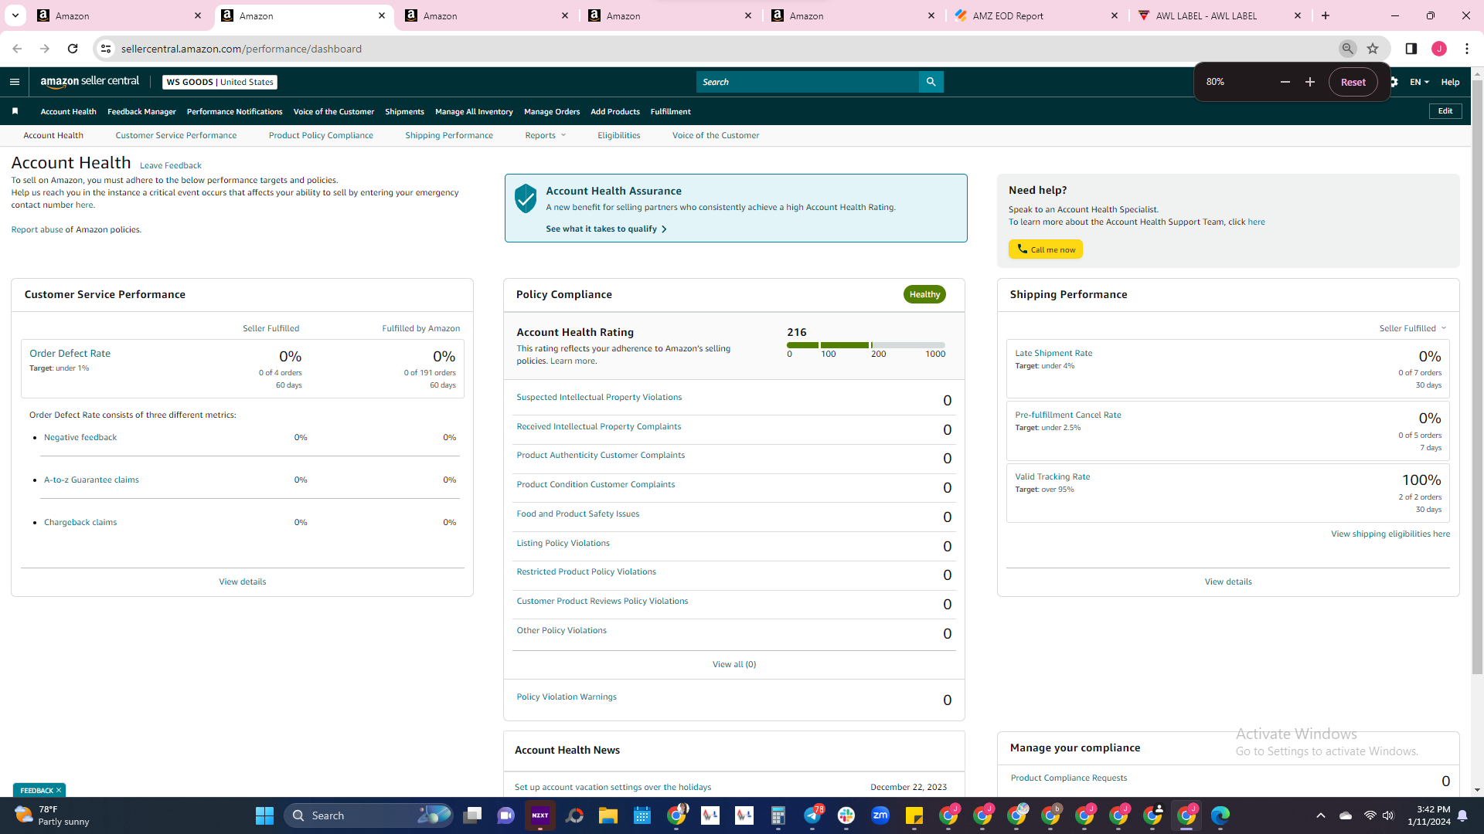Click the Help link in the header

[1450, 82]
